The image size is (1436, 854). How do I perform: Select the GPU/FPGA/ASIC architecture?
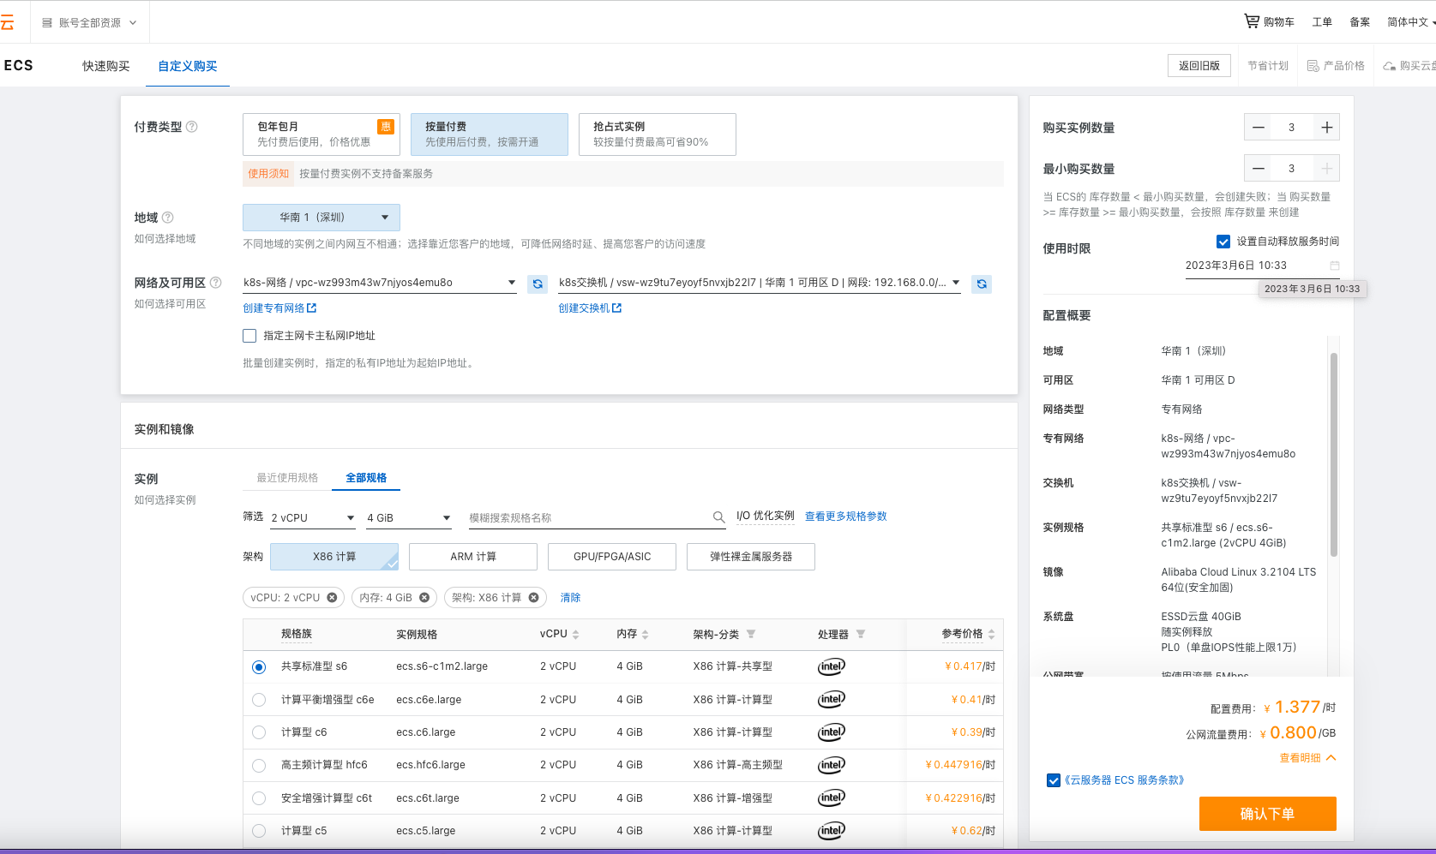pos(612,557)
